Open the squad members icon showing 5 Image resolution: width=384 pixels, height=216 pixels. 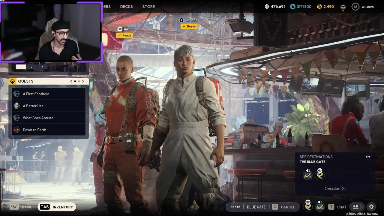[x=357, y=207]
